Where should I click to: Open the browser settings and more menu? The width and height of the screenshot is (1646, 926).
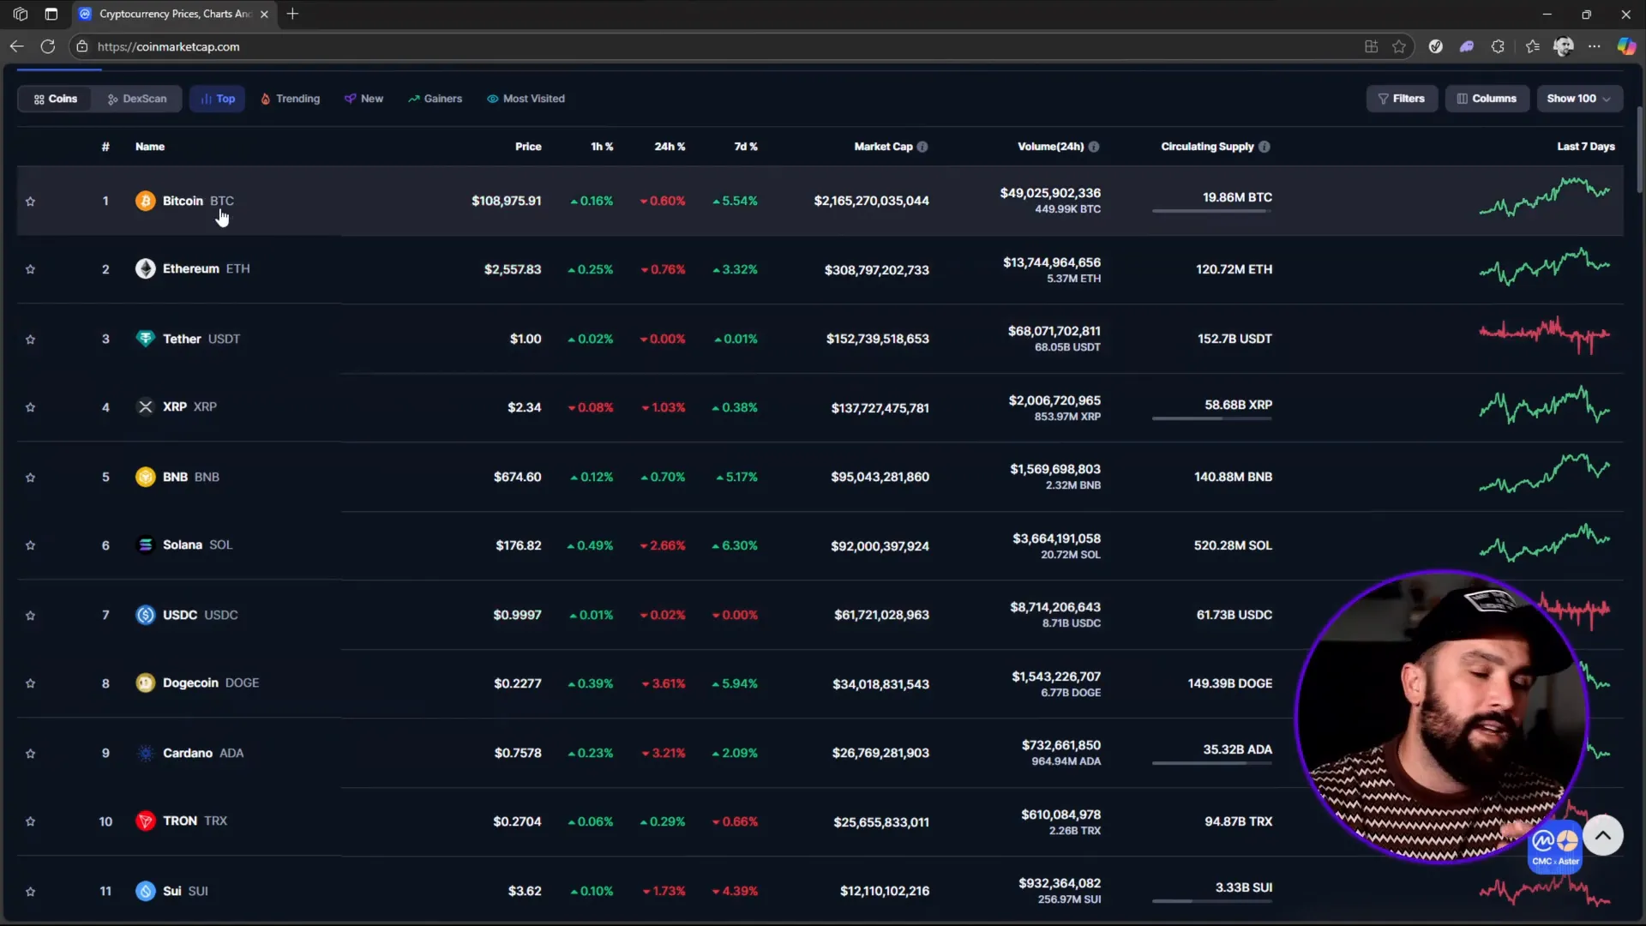click(1594, 46)
